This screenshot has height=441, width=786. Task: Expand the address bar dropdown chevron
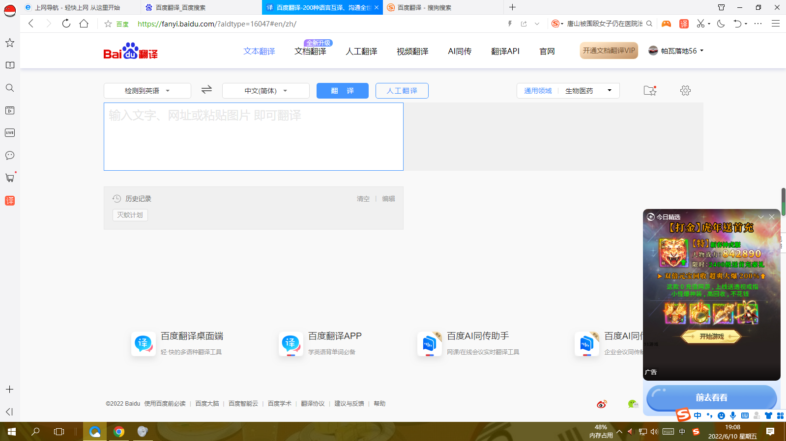pyautogui.click(x=537, y=24)
